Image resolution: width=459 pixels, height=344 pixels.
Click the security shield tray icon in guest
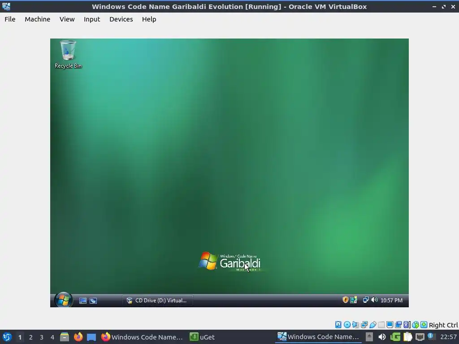pyautogui.click(x=346, y=300)
